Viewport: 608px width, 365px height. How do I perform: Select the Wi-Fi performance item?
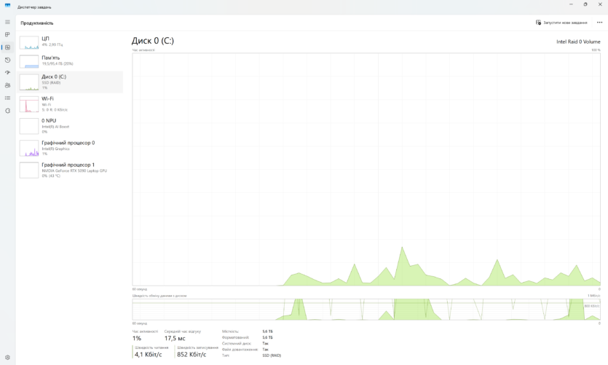[71, 104]
